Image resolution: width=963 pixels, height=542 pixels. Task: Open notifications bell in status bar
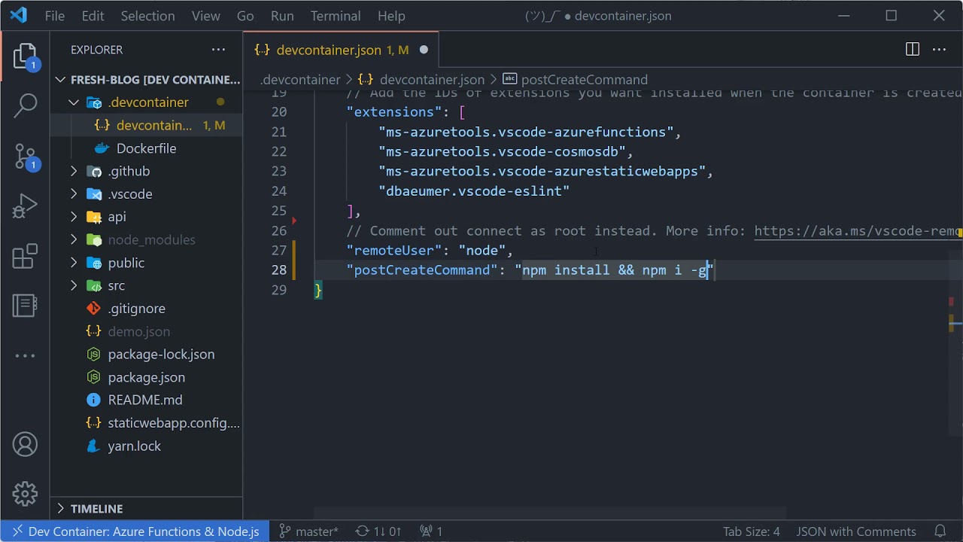940,531
